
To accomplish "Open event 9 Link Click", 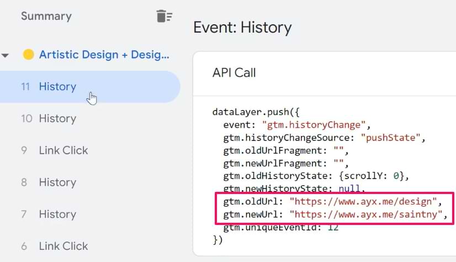I will (63, 150).
